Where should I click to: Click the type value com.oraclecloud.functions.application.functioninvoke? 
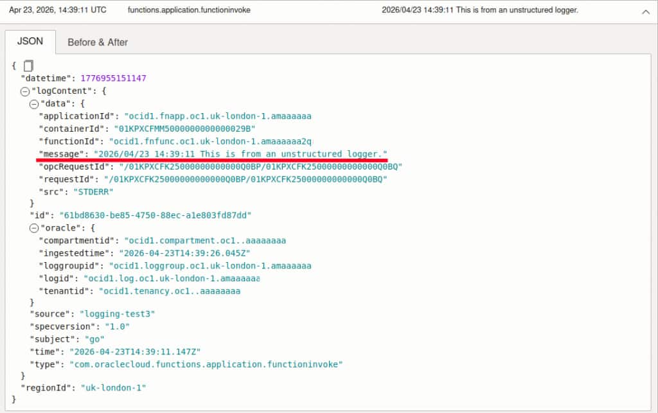[206, 364]
